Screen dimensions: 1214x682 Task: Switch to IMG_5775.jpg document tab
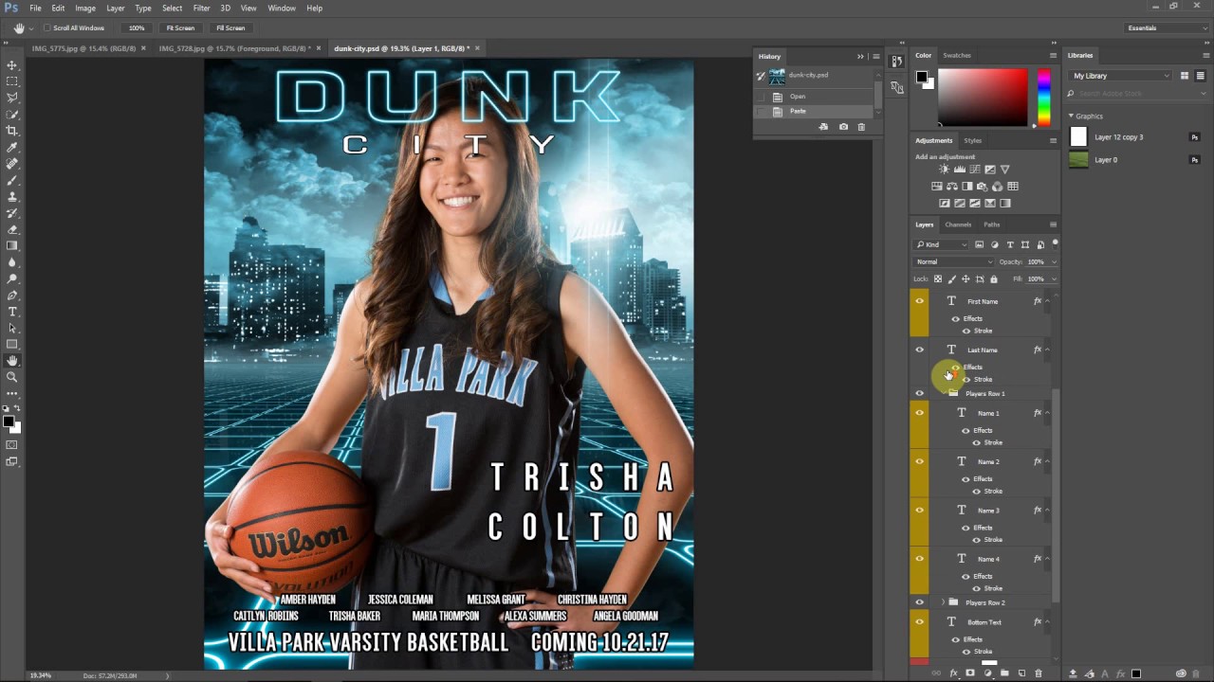(85, 48)
